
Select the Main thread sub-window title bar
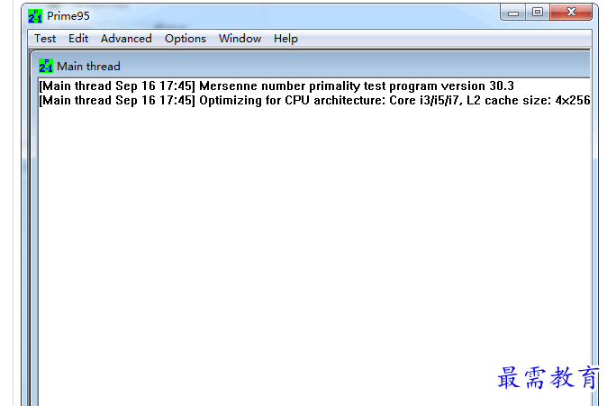311,66
